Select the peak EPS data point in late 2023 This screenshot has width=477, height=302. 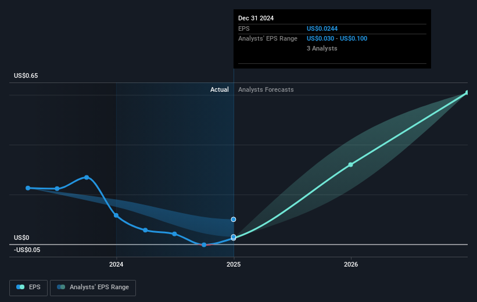(87, 177)
